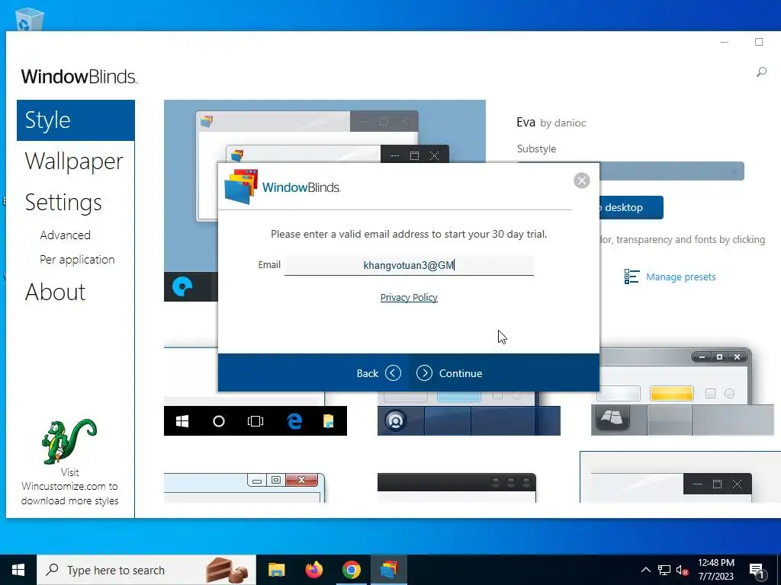781x585 pixels.
Task: Maximize the WindowBlinds window
Action: 759,43
